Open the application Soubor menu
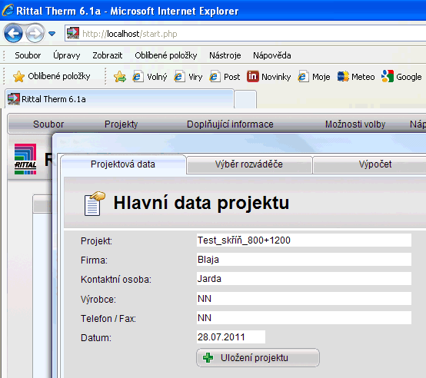The image size is (426, 378). pos(48,124)
